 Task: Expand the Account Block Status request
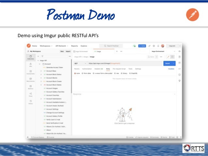coord(41,75)
